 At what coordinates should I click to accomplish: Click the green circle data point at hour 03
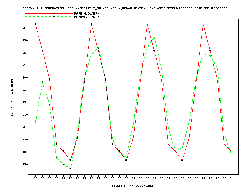42,82
